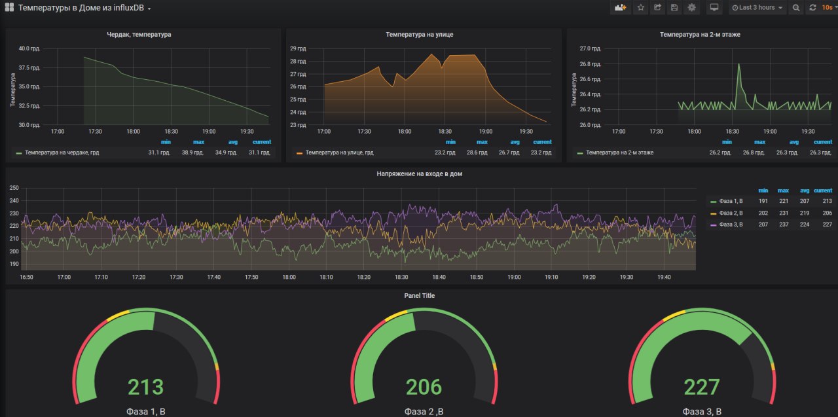Save the dashboard with floppy icon

click(674, 8)
